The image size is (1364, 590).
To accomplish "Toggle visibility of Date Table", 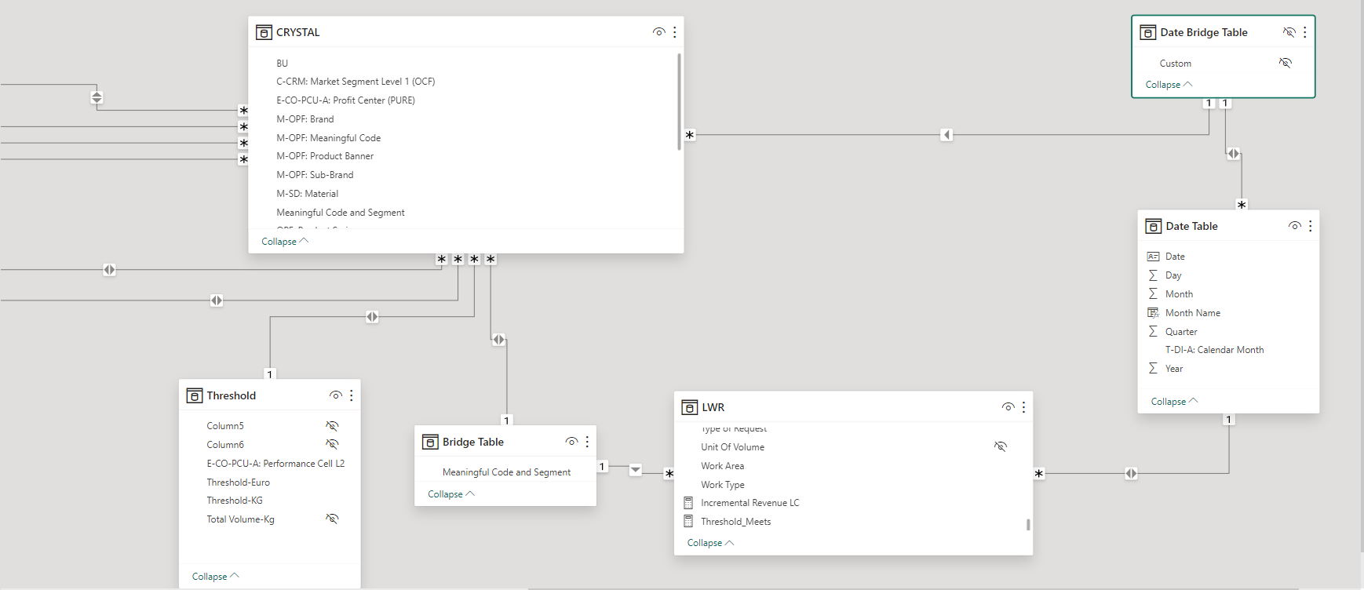I will tap(1295, 226).
